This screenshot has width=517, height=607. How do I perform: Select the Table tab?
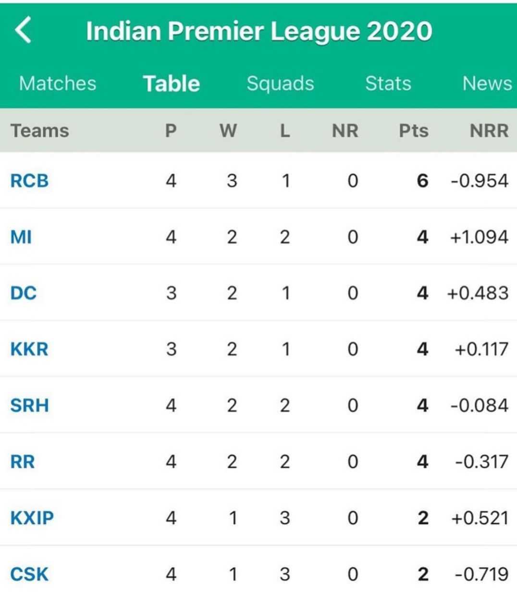click(172, 84)
